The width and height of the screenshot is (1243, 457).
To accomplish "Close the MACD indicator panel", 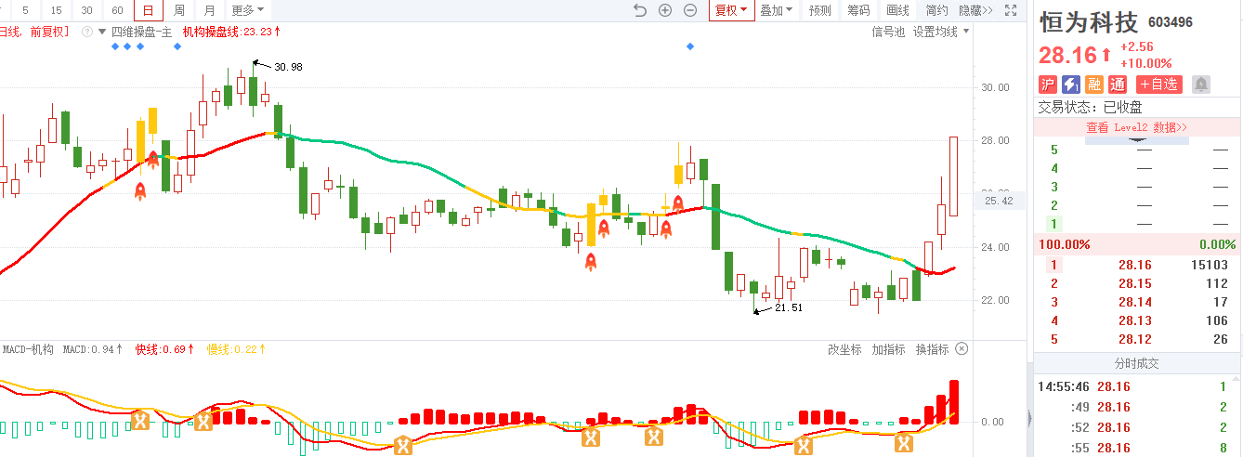I will click(962, 349).
